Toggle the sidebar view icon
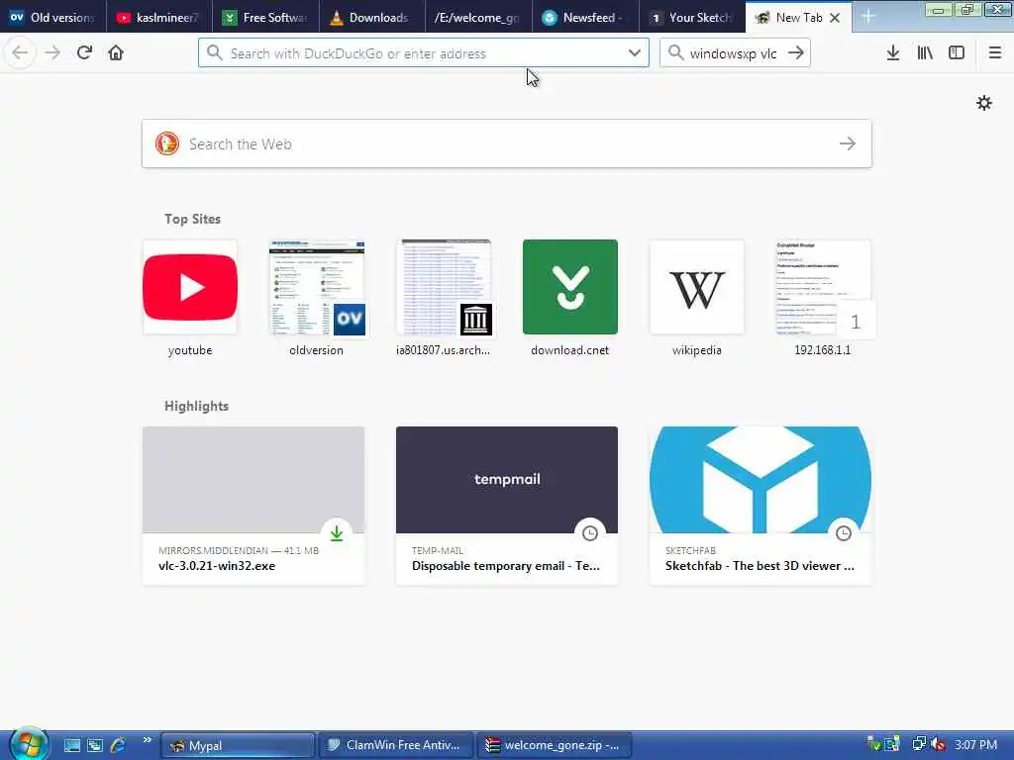This screenshot has width=1014, height=760. pyautogui.click(x=957, y=53)
